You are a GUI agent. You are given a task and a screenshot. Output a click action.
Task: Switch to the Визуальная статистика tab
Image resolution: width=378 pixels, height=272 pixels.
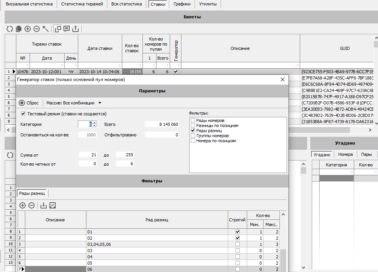coord(29,4)
